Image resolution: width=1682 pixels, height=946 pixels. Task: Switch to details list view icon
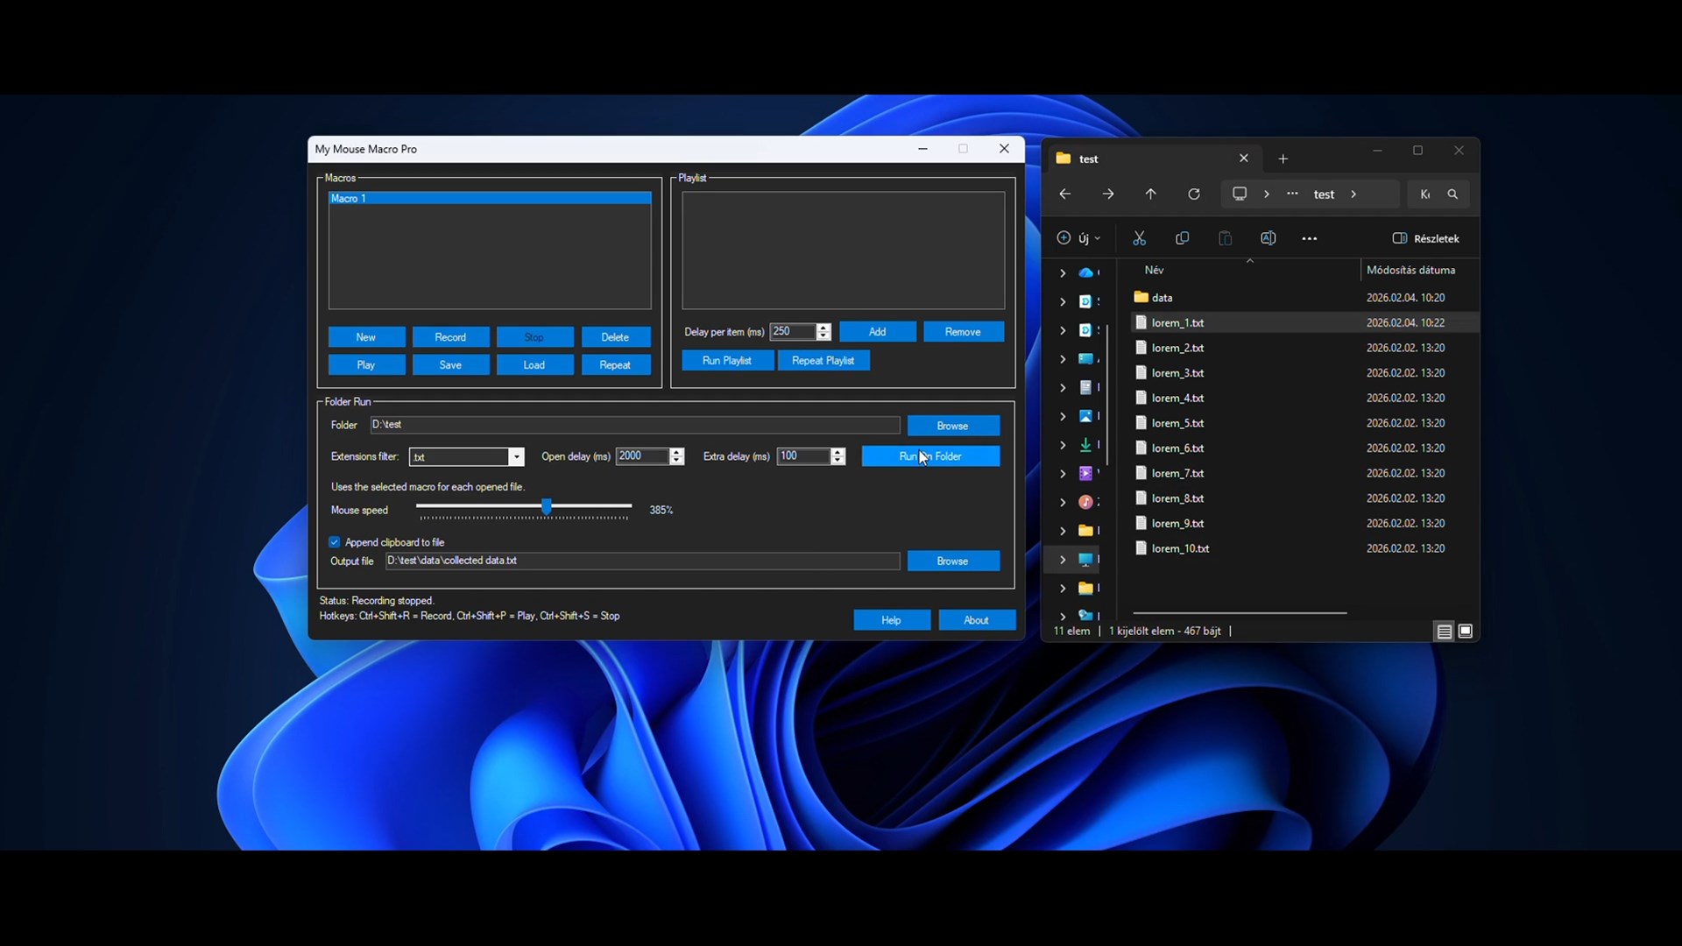[x=1444, y=631]
